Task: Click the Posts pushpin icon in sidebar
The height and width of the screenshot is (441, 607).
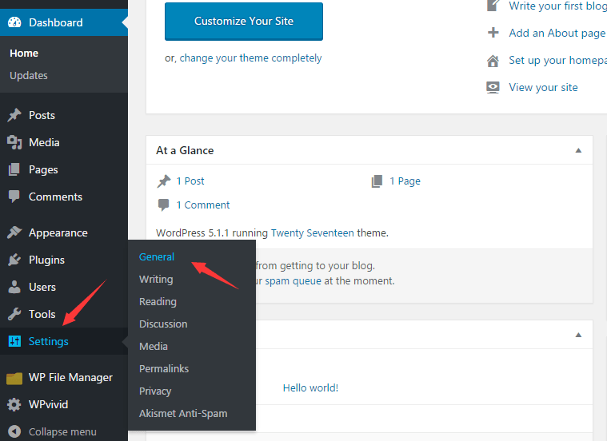Action: [14, 115]
